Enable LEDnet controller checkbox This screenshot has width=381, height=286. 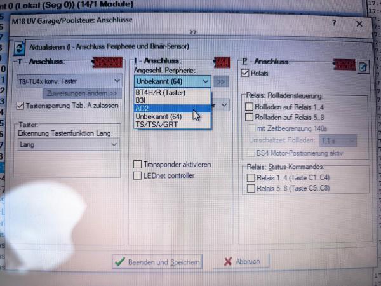click(x=138, y=175)
